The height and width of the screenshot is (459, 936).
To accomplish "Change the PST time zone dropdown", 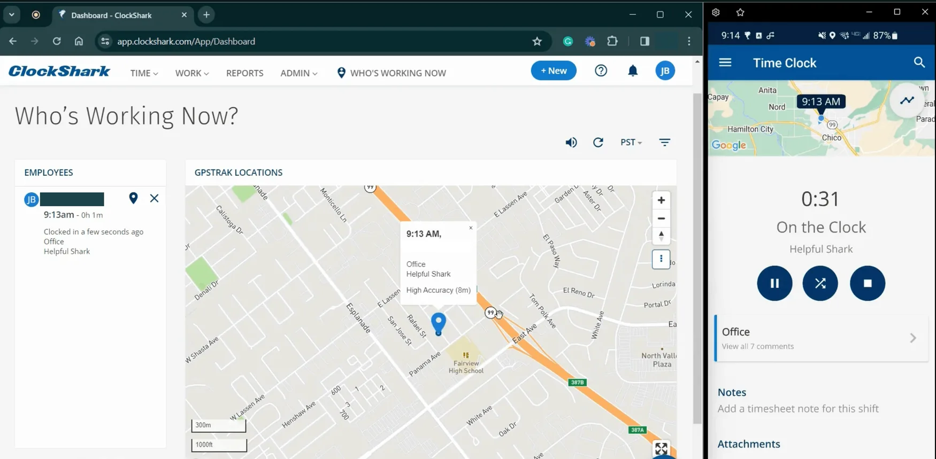I will pos(631,142).
